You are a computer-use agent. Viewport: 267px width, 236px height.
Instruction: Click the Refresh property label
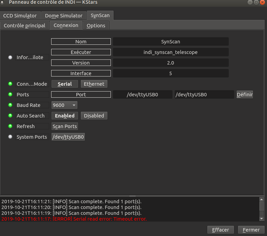pyautogui.click(x=32, y=126)
